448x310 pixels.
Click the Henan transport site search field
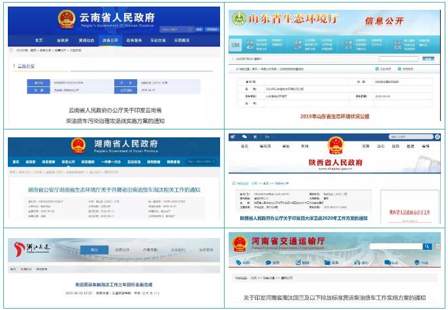(x=396, y=246)
